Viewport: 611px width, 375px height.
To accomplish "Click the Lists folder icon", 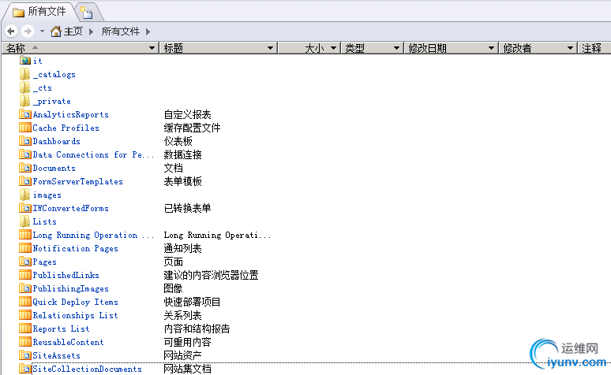I will coord(24,221).
